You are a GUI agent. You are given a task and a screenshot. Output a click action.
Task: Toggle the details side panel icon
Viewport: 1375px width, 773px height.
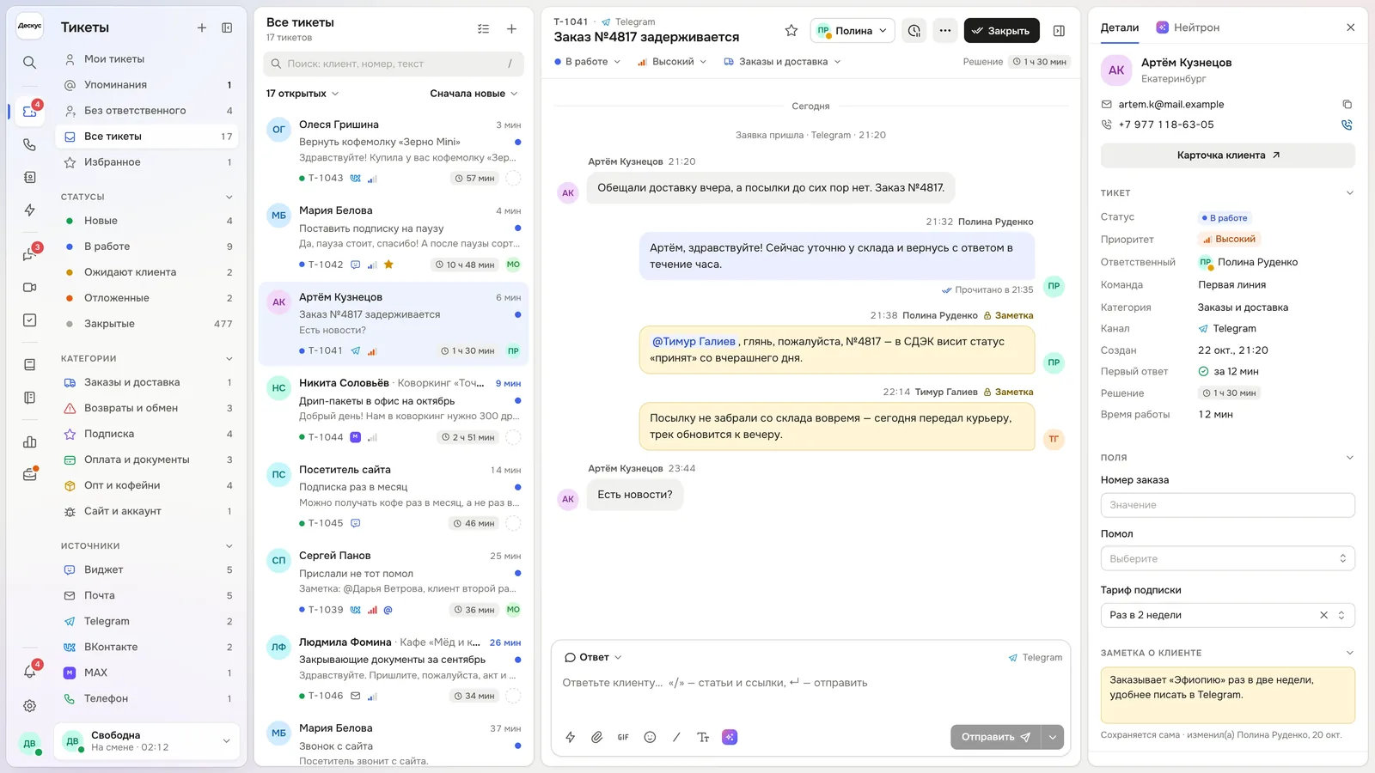tap(1059, 31)
